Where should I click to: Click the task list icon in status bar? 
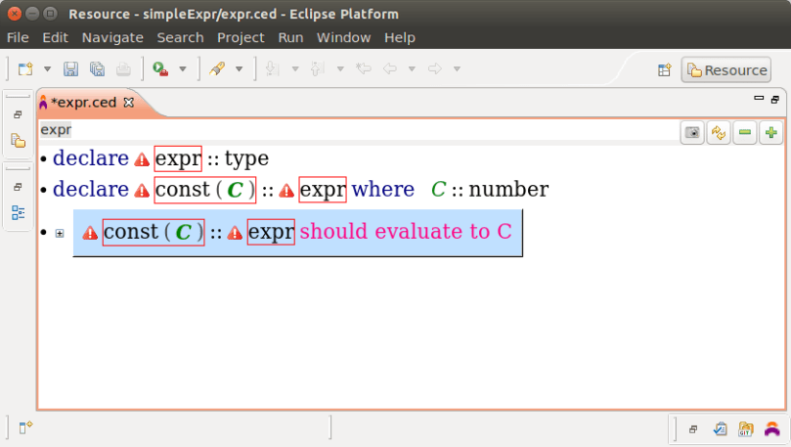click(721, 428)
